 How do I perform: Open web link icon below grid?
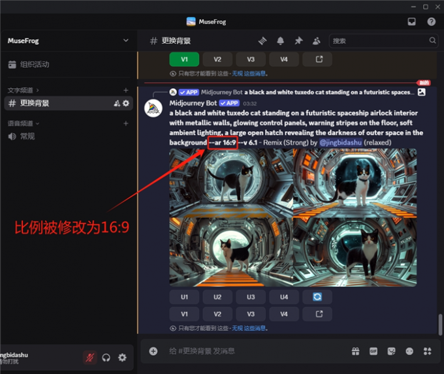pyautogui.click(x=317, y=314)
